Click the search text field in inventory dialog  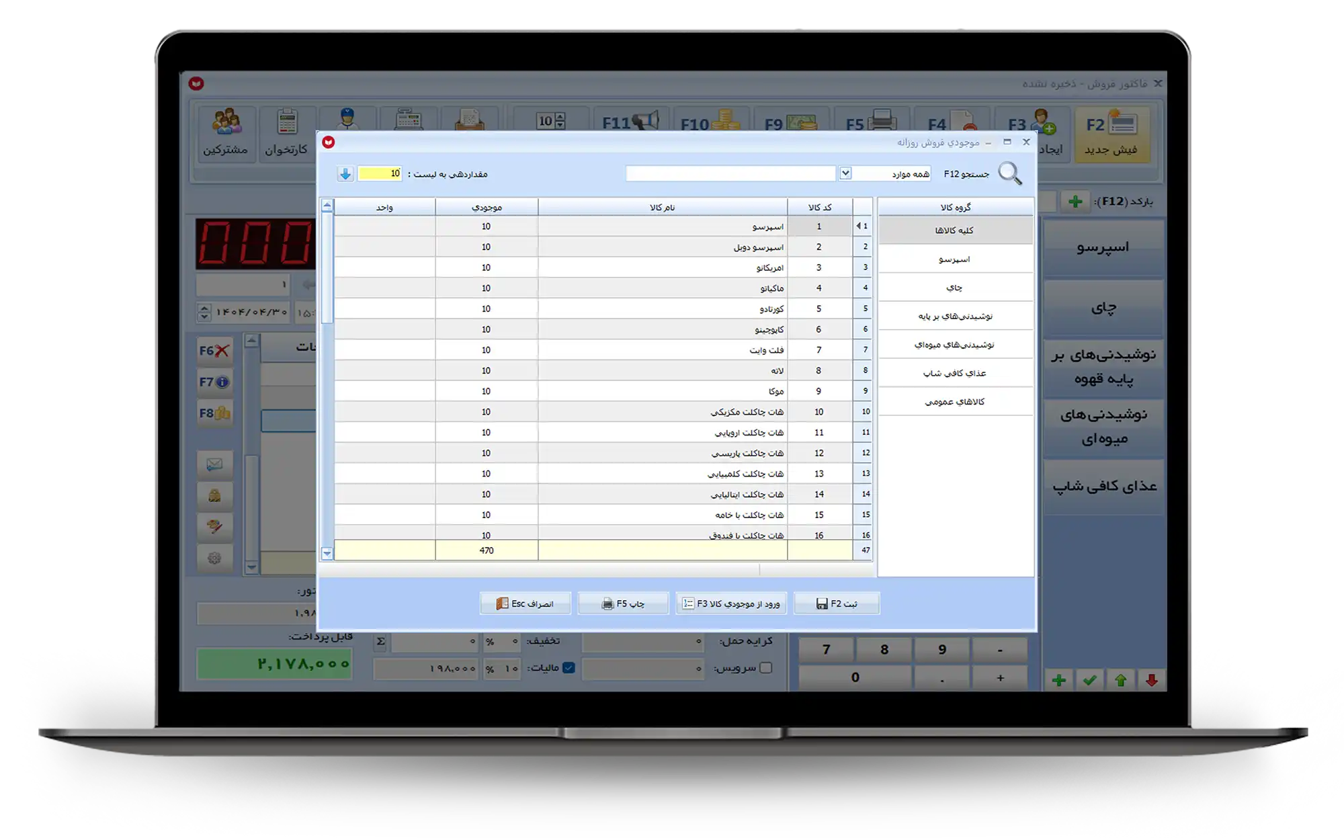730,173
